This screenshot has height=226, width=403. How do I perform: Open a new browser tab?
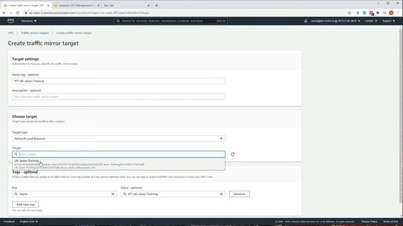pyautogui.click(x=157, y=6)
